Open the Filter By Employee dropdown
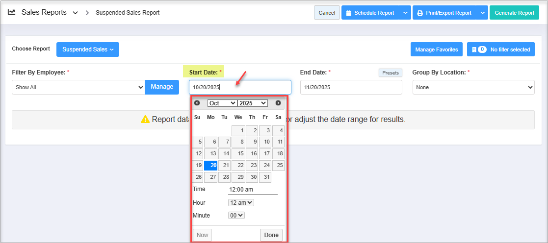This screenshot has height=243, width=548. pos(78,87)
